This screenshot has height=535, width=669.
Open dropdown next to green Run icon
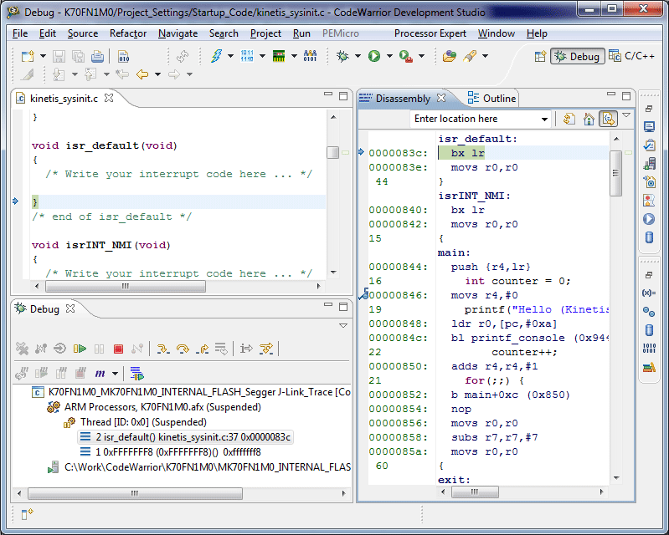[389, 56]
